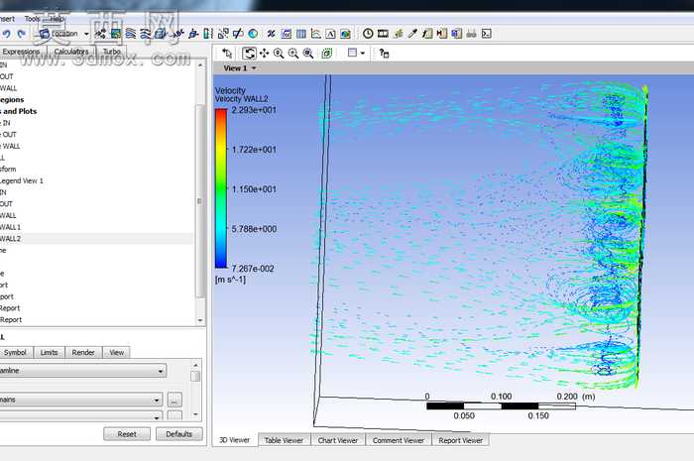Open the Animation filmstrip icon
Image resolution: width=694 pixels, height=461 pixels.
[x=383, y=34]
